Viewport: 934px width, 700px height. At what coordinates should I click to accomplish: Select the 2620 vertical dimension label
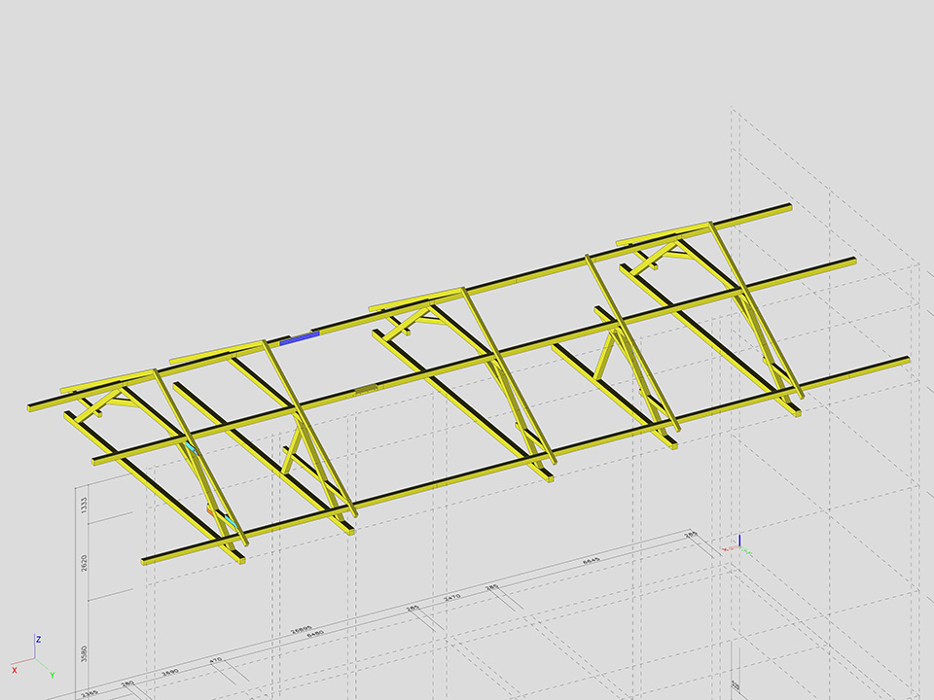(x=85, y=562)
